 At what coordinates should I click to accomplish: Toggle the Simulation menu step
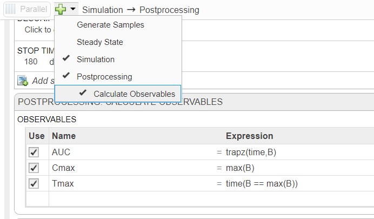(95, 59)
